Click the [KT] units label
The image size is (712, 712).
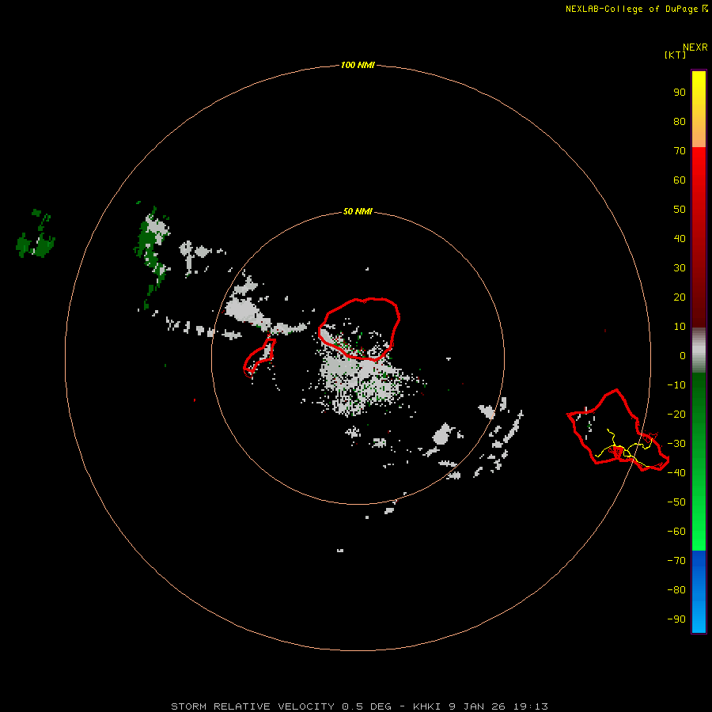[676, 55]
